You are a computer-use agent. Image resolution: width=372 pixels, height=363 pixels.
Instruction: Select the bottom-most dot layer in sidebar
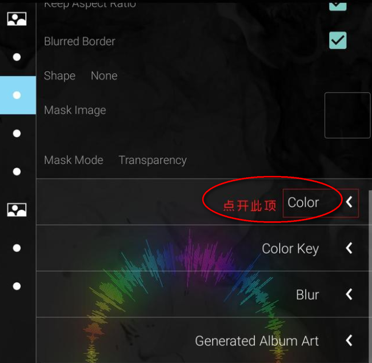click(x=17, y=286)
